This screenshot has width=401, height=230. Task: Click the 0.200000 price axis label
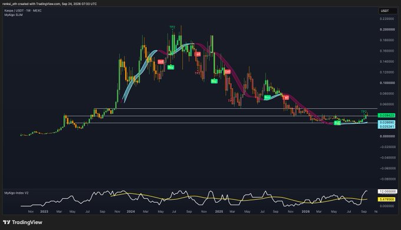pos(387,29)
